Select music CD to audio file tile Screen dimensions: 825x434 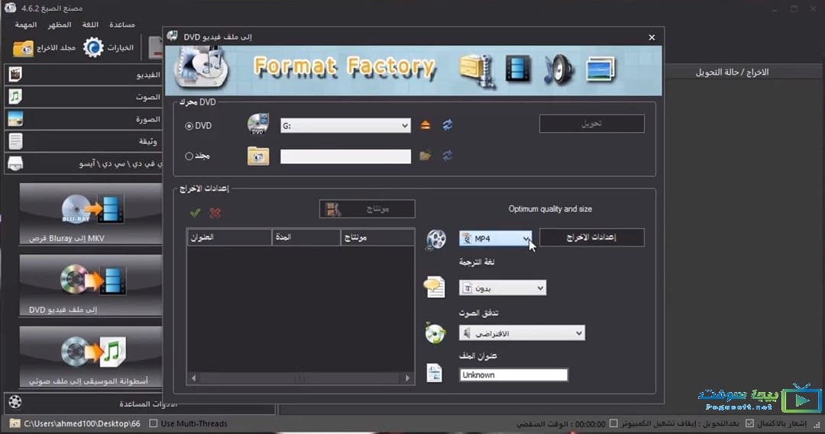(91, 357)
